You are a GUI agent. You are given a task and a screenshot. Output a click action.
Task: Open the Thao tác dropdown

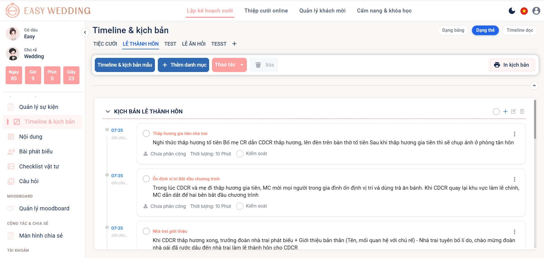click(229, 65)
